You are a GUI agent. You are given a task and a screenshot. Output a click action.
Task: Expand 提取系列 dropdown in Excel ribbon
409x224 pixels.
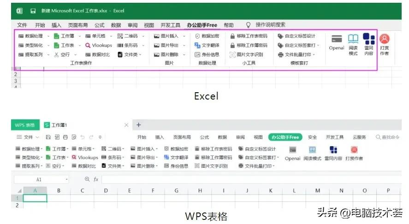tap(48, 54)
